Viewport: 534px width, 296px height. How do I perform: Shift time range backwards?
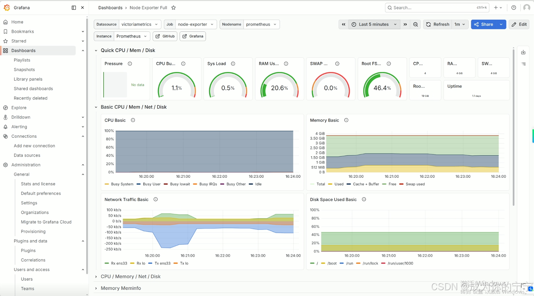click(343, 24)
